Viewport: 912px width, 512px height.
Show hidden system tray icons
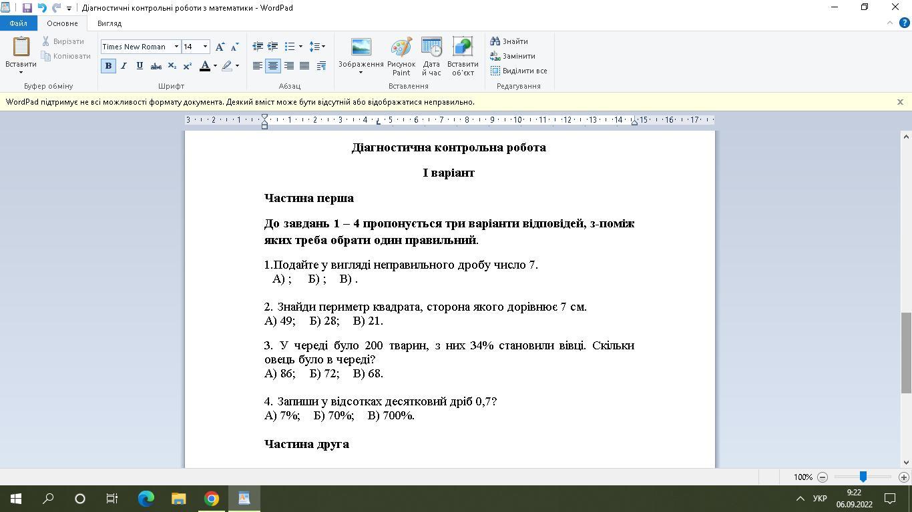(800, 499)
